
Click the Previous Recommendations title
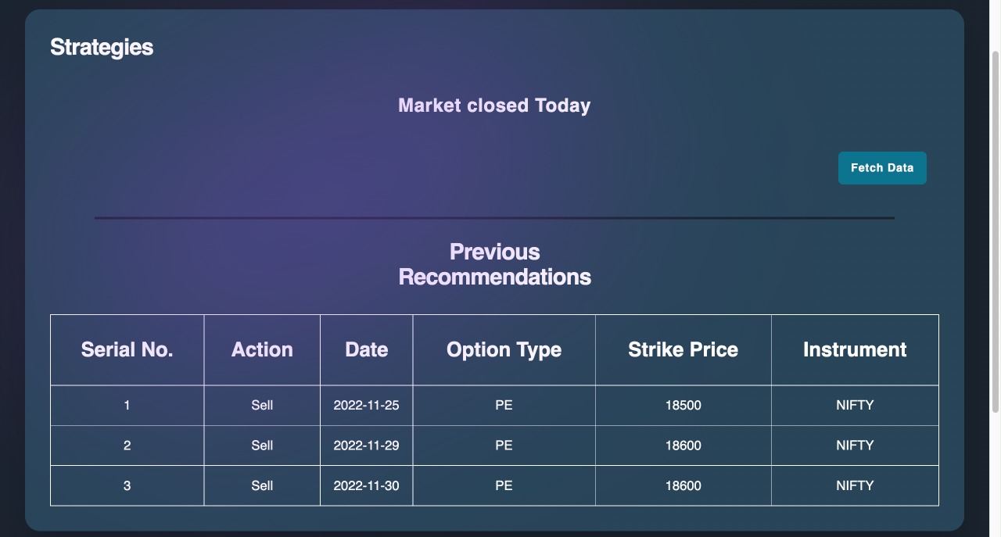(494, 264)
